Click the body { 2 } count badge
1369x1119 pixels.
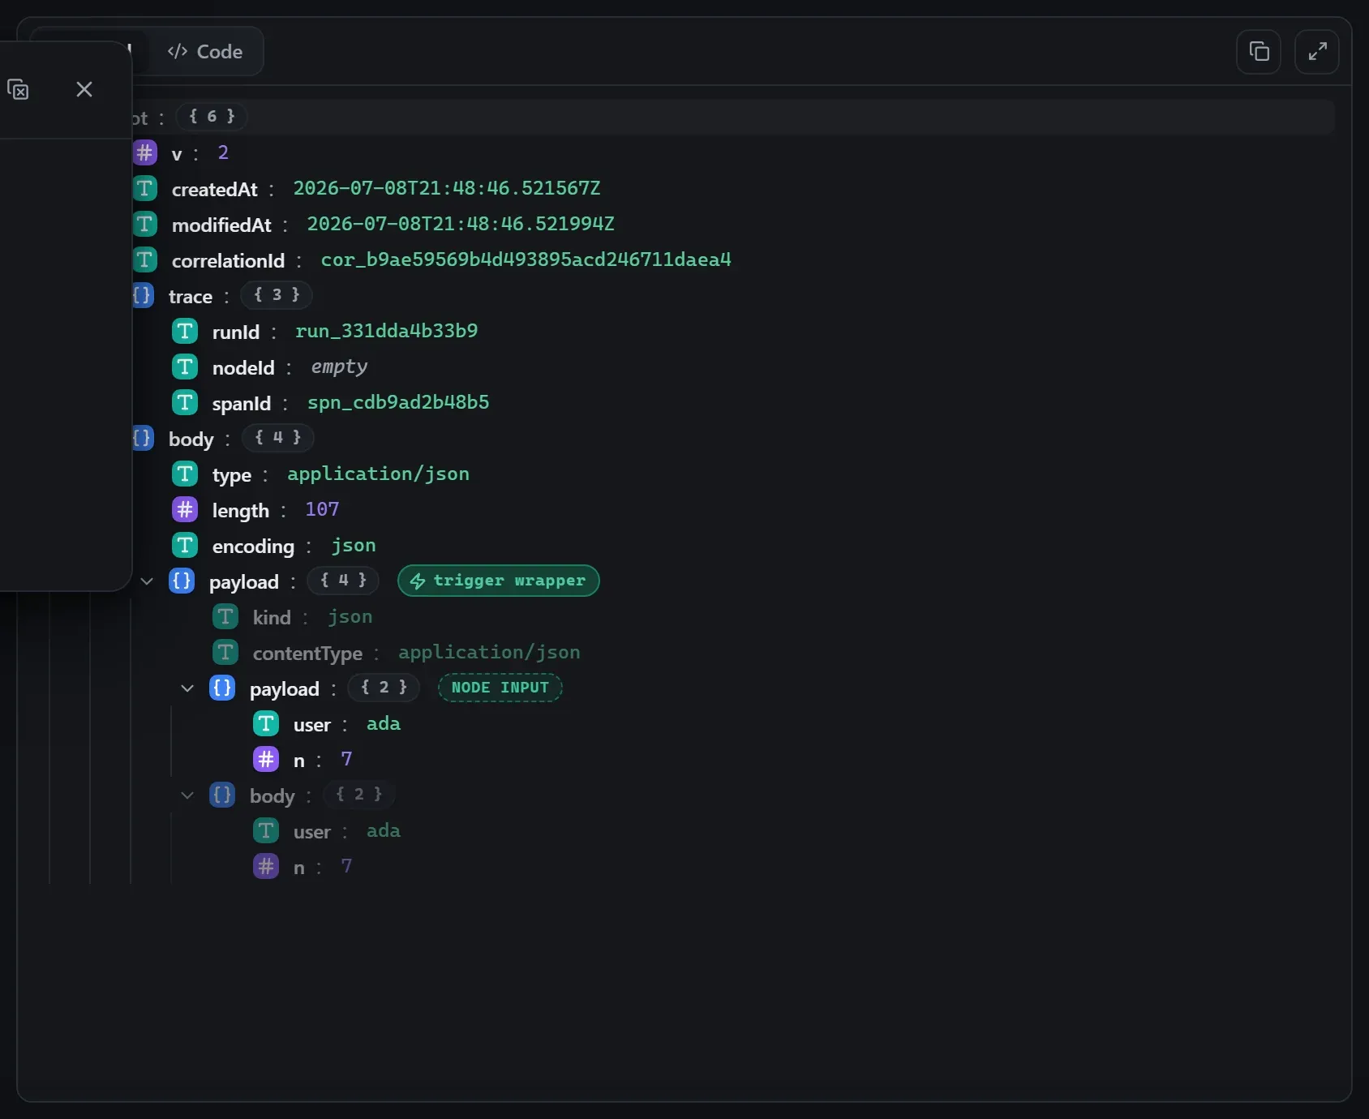(359, 794)
